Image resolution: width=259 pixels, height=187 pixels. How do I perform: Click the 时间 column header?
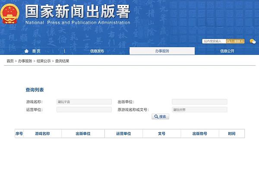click(x=232, y=134)
